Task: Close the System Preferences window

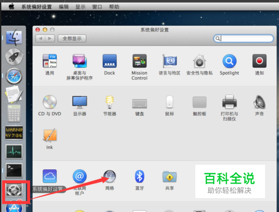Action: tap(38, 29)
